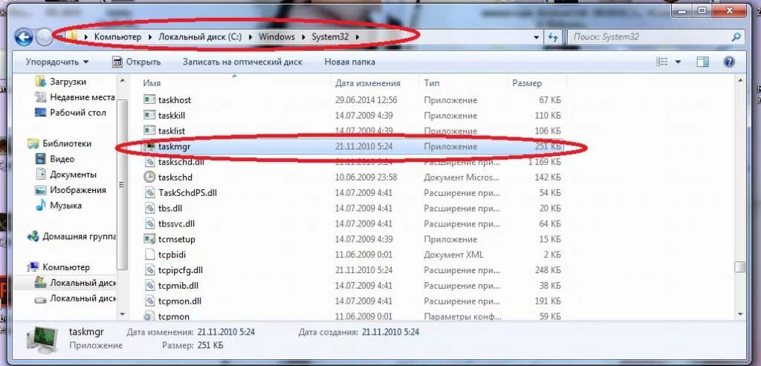Click Записать на оптический диск

tap(242, 62)
